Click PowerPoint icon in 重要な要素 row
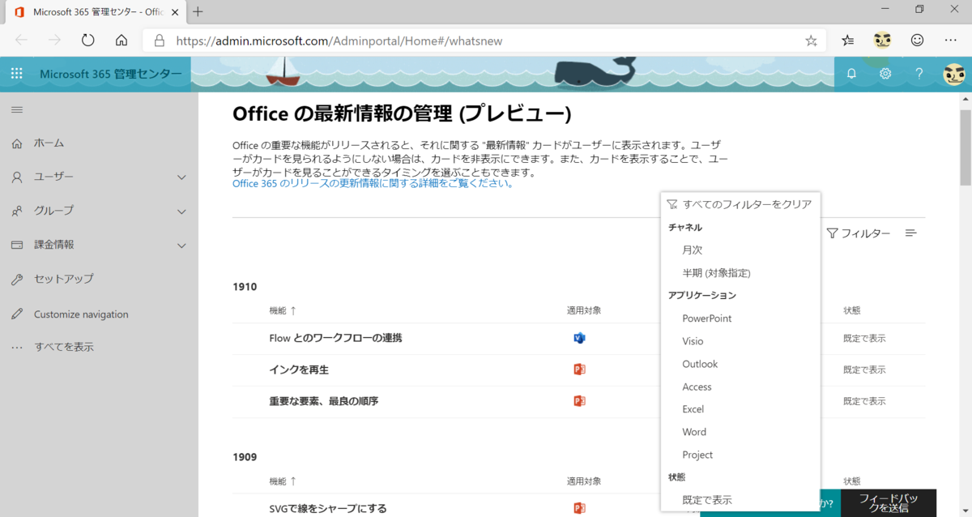This screenshot has width=972, height=517. pos(579,400)
